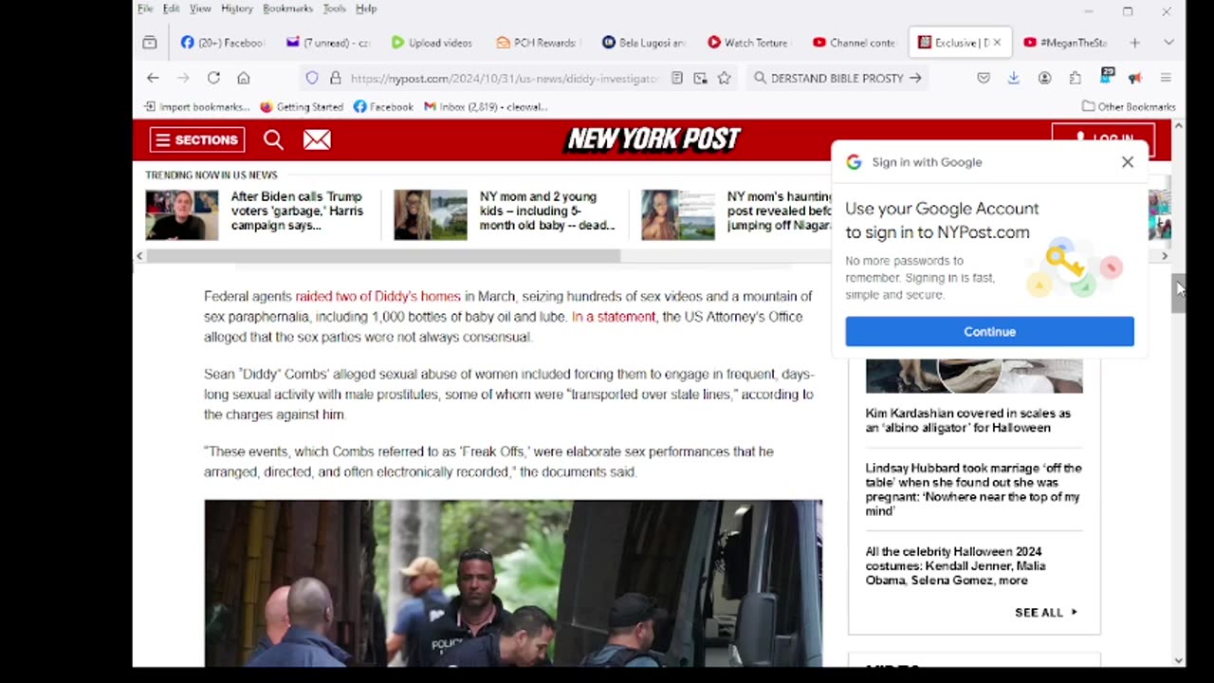Open the Tools menu
This screenshot has height=683, width=1214.
click(334, 9)
